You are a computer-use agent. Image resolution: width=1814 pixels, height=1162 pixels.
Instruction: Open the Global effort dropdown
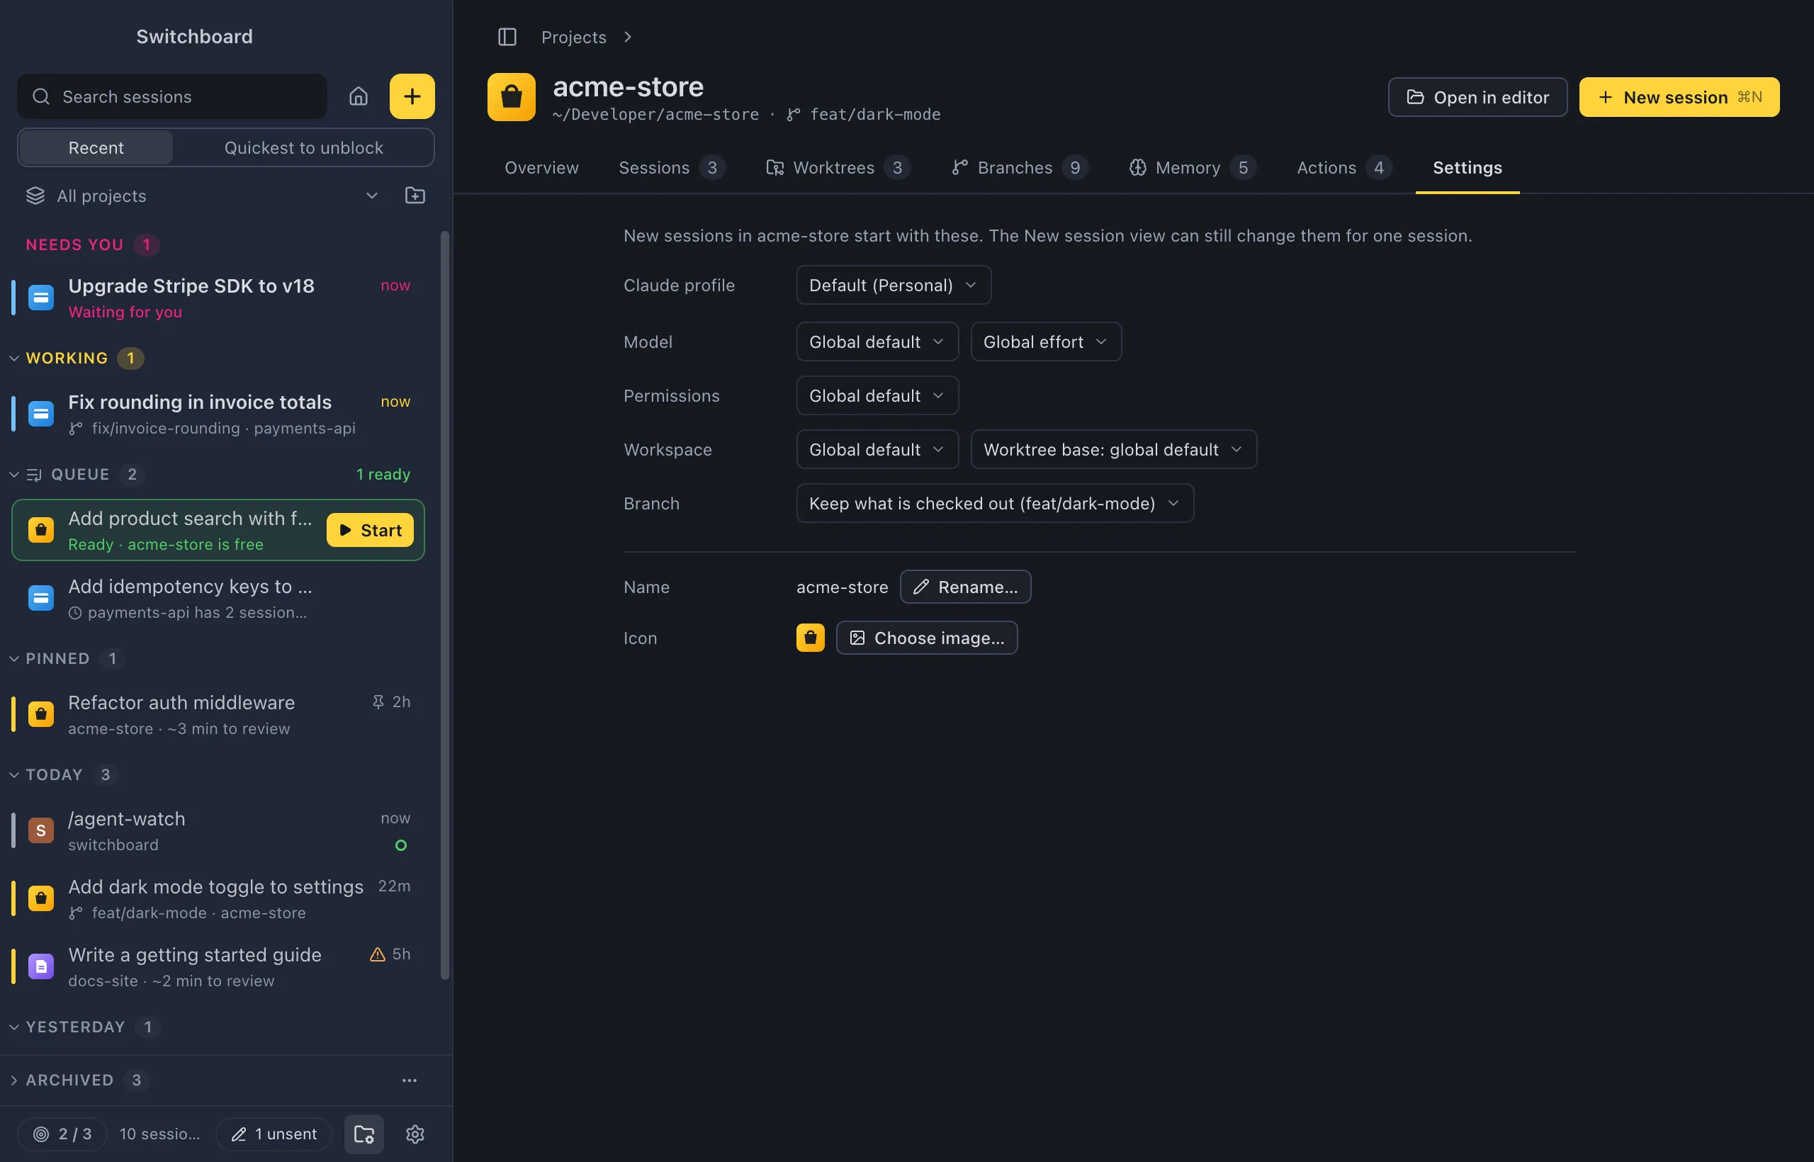1046,342
